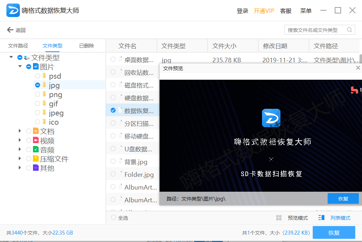
Task: Click the png folder icon
Action: pyautogui.click(x=44, y=94)
